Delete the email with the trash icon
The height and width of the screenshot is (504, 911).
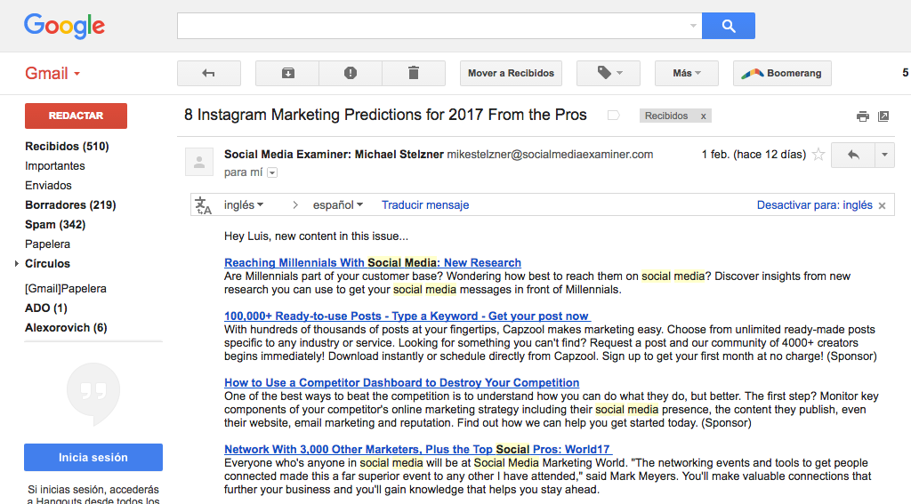tap(414, 73)
